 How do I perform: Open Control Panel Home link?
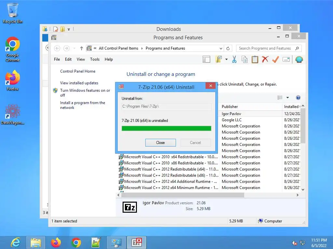pos(78,71)
